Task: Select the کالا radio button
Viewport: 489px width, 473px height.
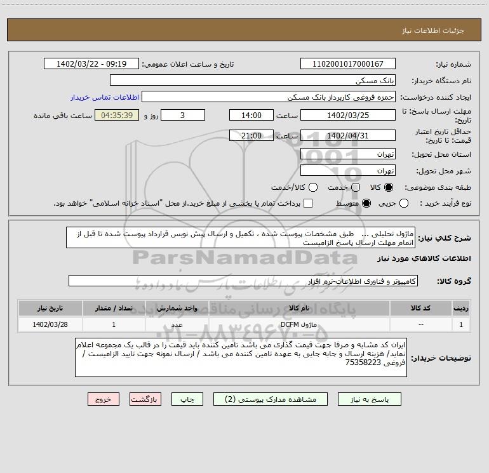Action: [389, 187]
